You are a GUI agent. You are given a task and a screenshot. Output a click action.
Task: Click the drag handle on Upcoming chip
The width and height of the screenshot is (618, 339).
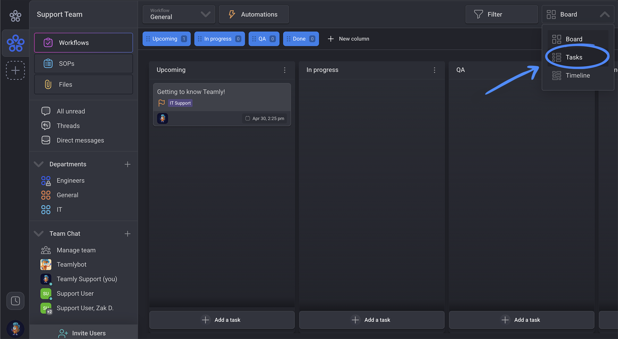(x=148, y=39)
